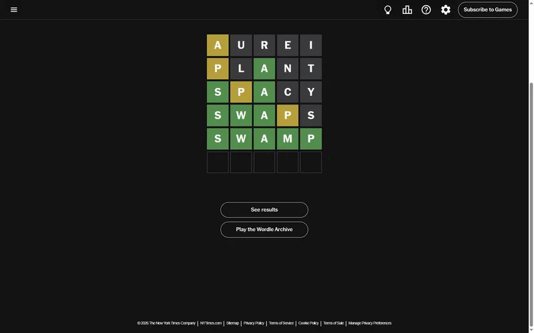Image resolution: width=534 pixels, height=333 pixels.
Task: Click the Subscribe to Games button
Action: [x=488, y=10]
